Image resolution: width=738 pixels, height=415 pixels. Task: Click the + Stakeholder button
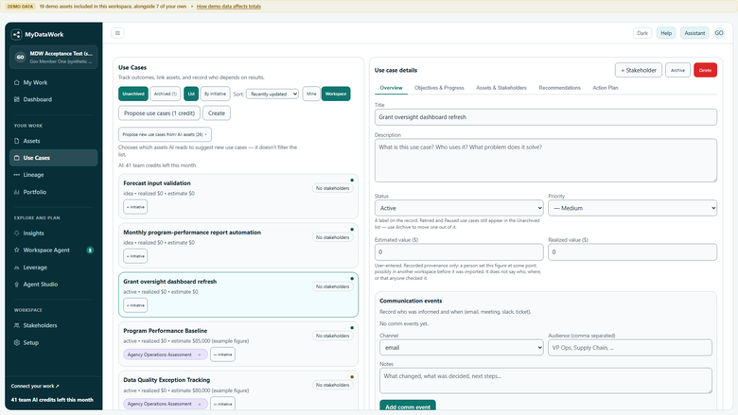tap(639, 70)
